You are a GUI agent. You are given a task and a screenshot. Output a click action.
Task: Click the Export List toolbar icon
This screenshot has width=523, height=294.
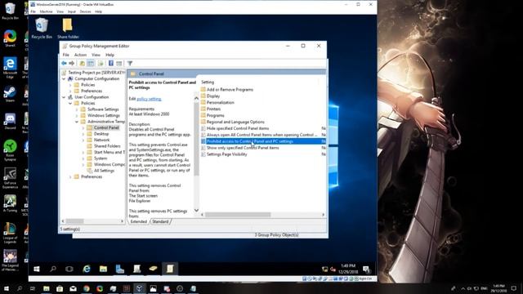101,63
